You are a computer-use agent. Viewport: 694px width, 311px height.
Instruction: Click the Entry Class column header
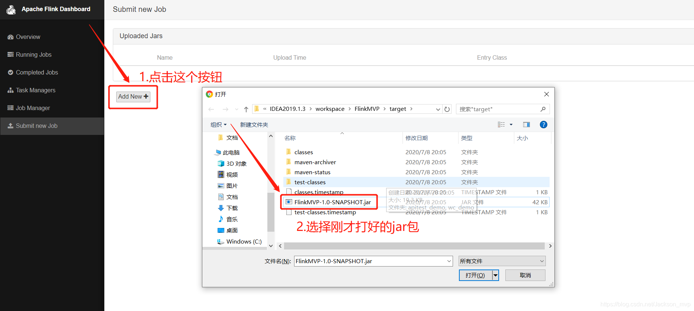[492, 57]
